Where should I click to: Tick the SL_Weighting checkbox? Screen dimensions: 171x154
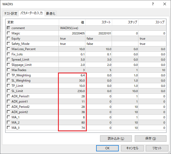point(8,80)
